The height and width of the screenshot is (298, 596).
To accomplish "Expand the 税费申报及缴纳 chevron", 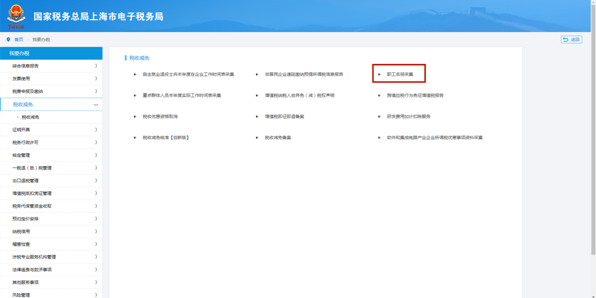I will tap(96, 91).
